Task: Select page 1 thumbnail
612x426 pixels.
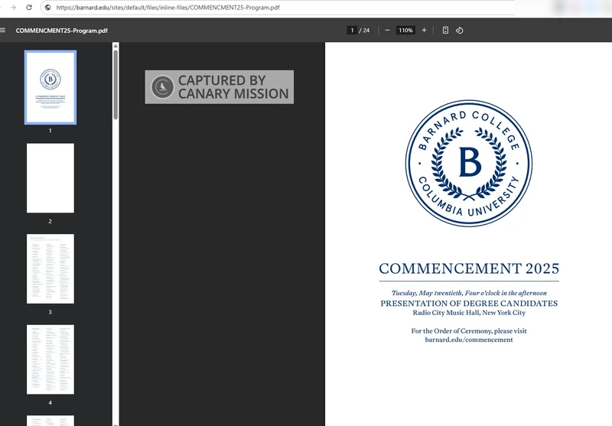Action: pyautogui.click(x=50, y=87)
